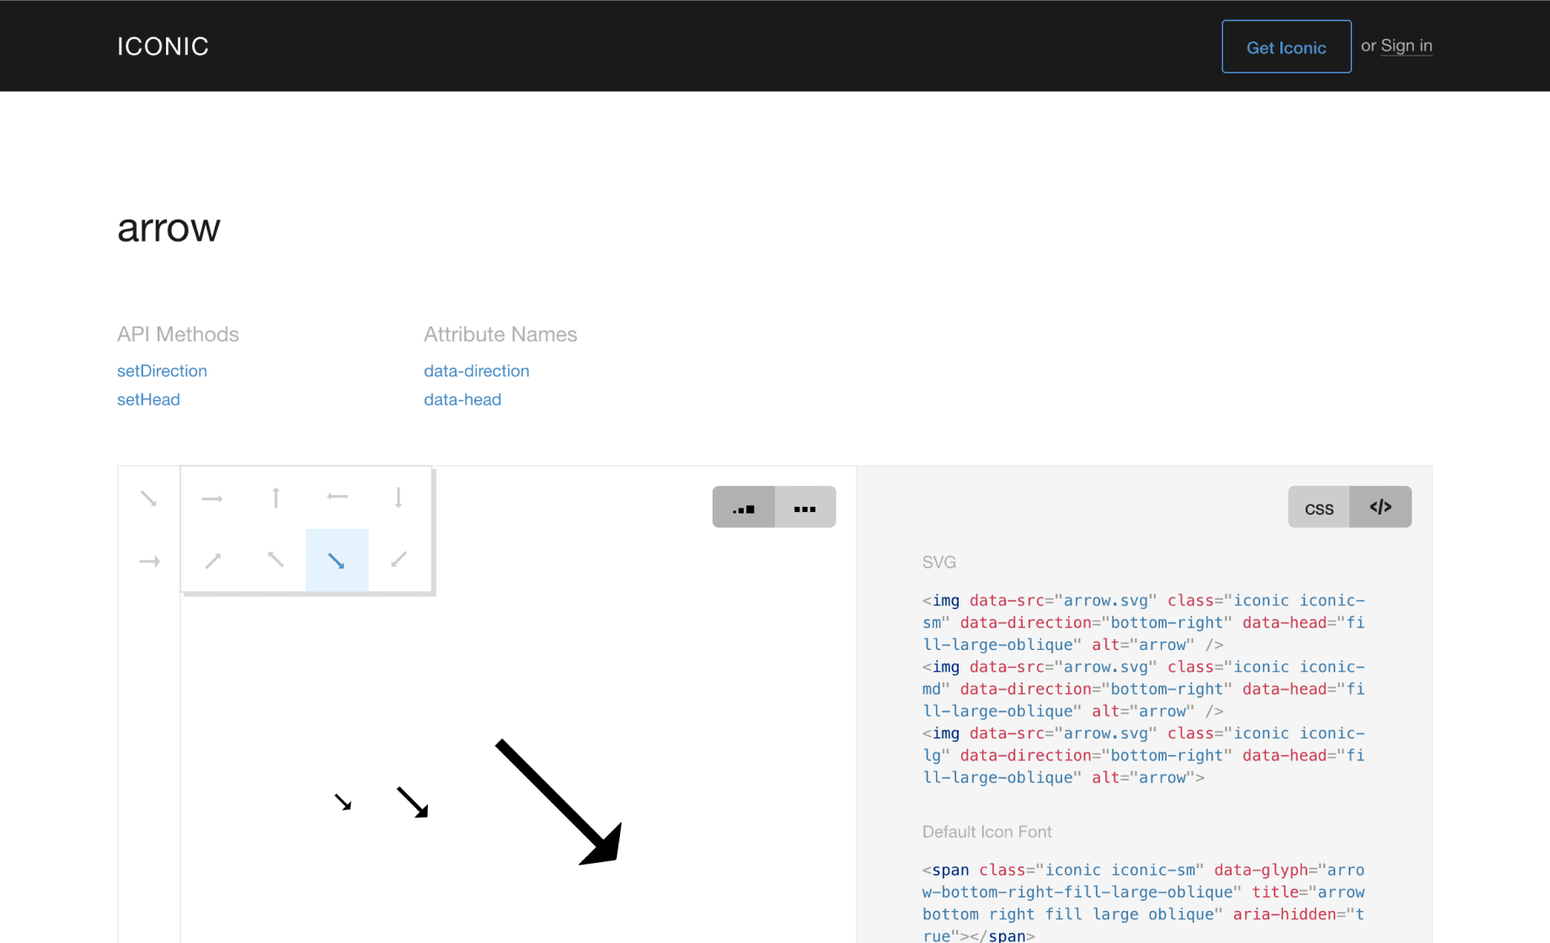Choose the top-right diagonal arrow
Viewport: 1550px width, 943px height.
coord(213,561)
